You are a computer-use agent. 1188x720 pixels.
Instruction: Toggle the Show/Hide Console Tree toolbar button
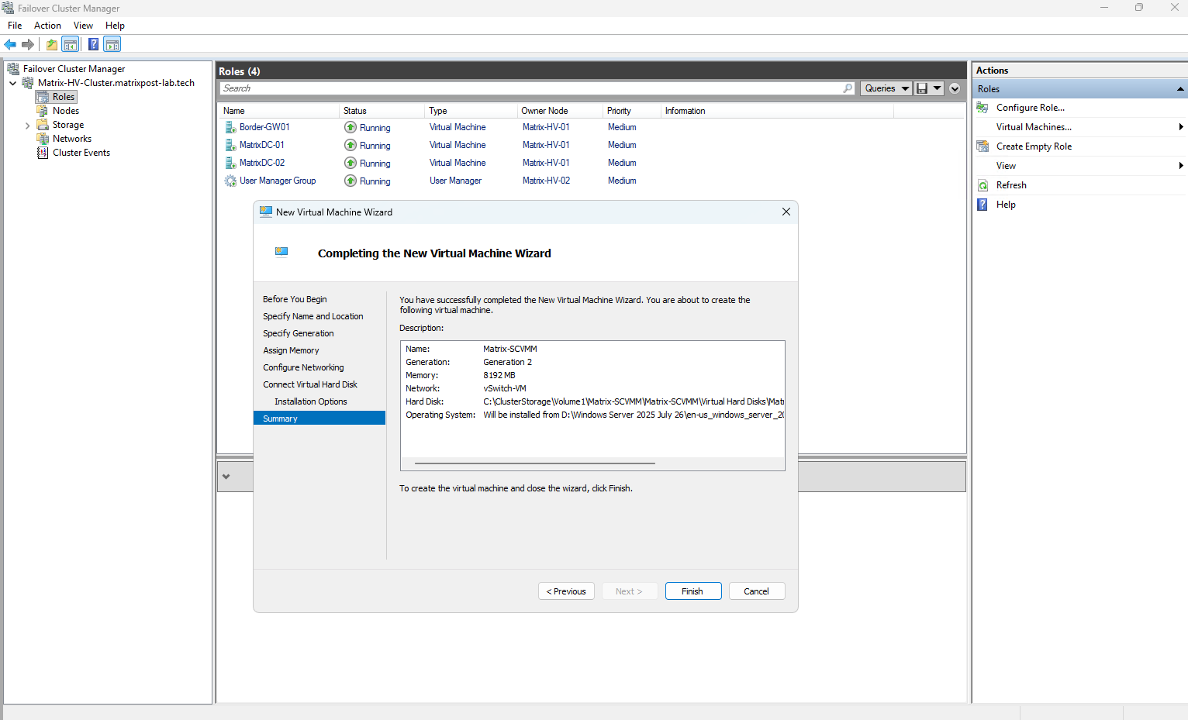pyautogui.click(x=70, y=44)
